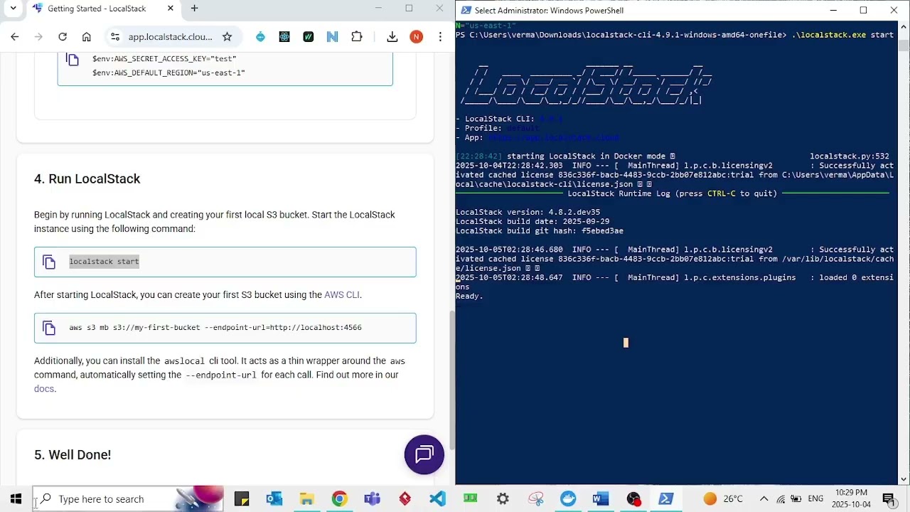Show hidden system tray icons

tap(764, 499)
